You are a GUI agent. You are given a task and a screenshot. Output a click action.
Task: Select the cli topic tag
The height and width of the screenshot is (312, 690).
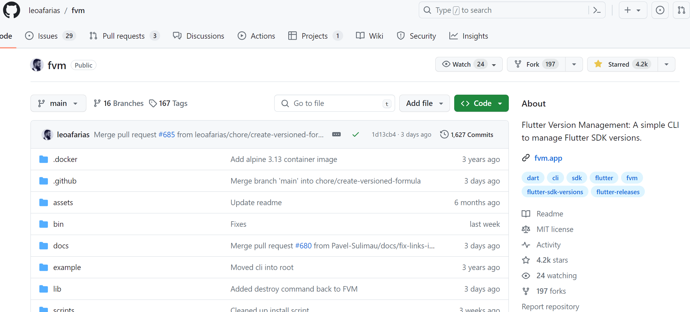[x=555, y=178]
